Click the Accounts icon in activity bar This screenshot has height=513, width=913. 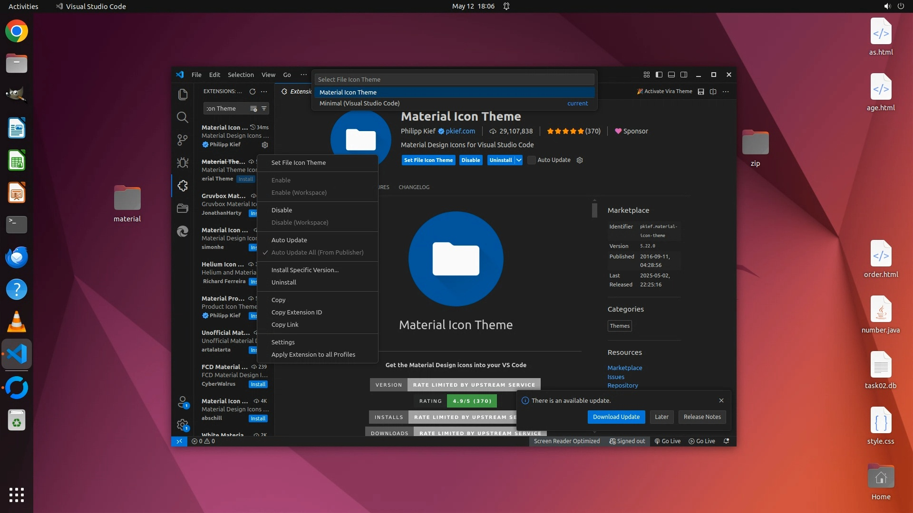point(183,402)
